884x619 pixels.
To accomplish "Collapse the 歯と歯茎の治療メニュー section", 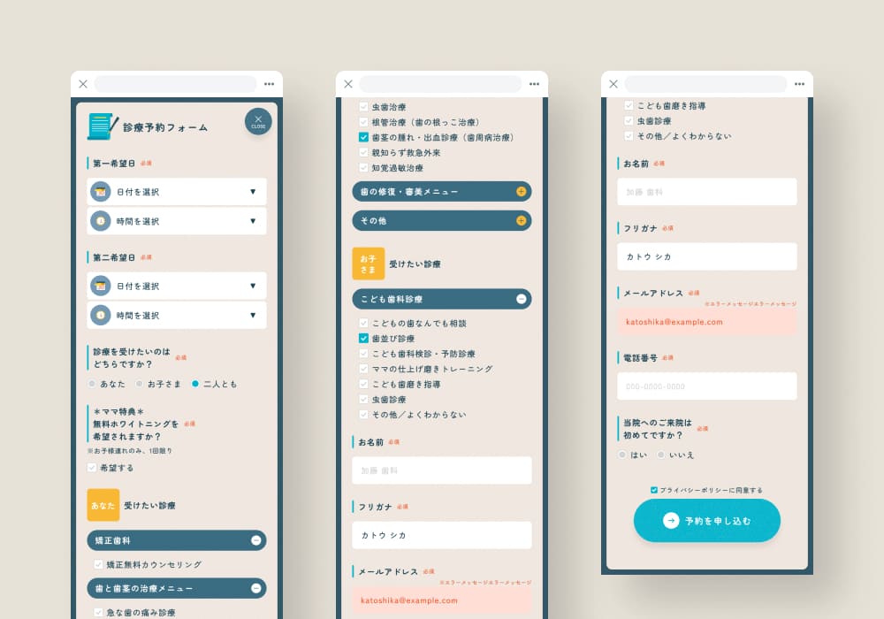I will click(255, 588).
